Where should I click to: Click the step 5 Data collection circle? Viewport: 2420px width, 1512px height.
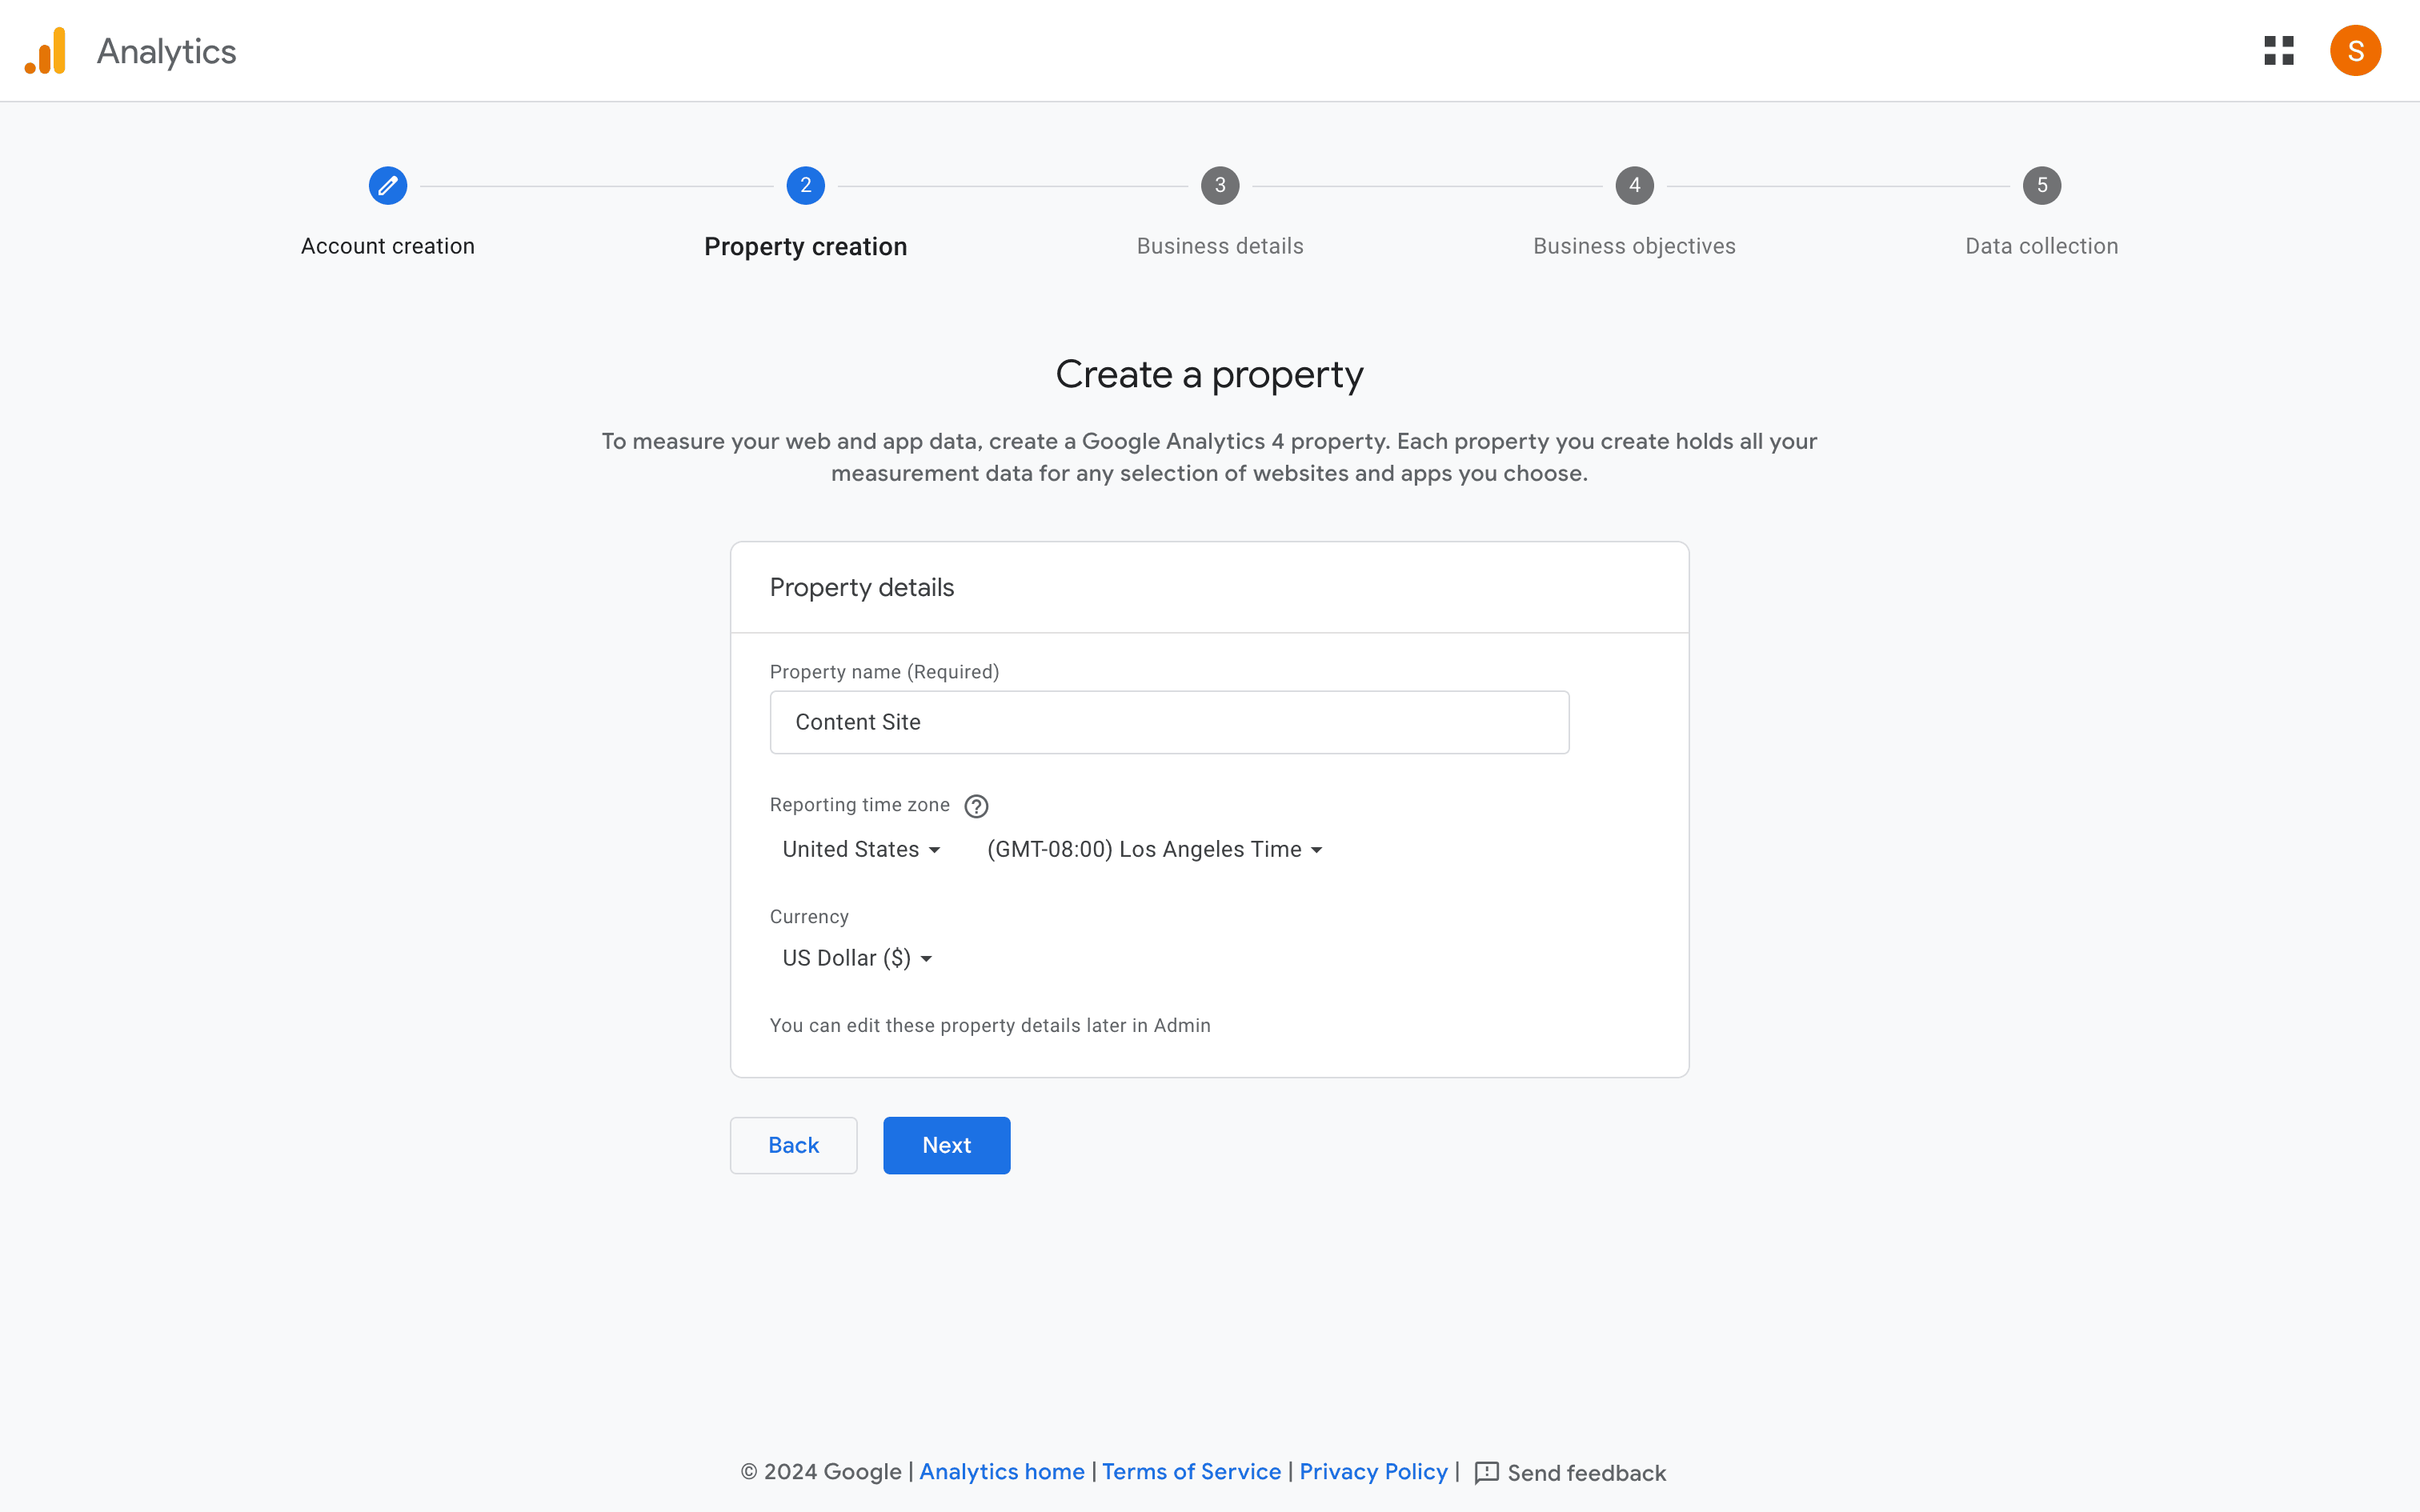(x=2042, y=185)
